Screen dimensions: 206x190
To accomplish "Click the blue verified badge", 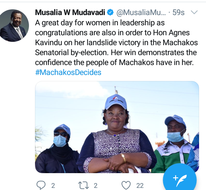I will (x=110, y=12).
